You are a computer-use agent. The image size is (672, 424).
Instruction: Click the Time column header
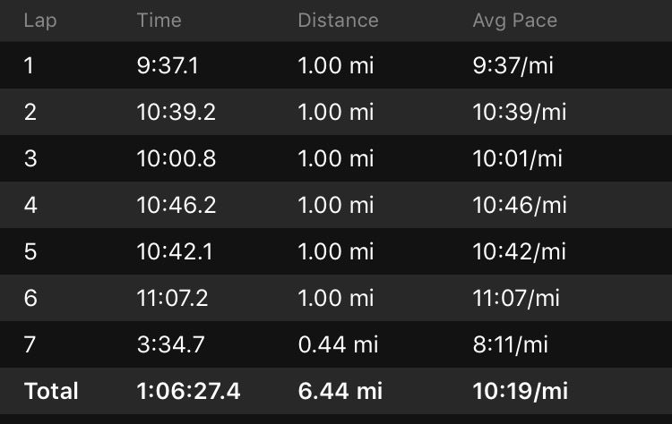coord(159,21)
